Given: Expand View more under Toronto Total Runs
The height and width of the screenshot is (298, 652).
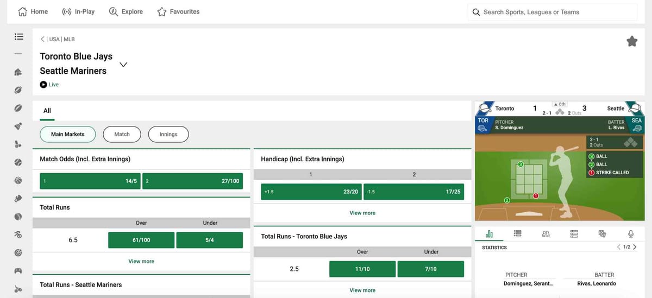Looking at the screenshot, I should tap(362, 290).
